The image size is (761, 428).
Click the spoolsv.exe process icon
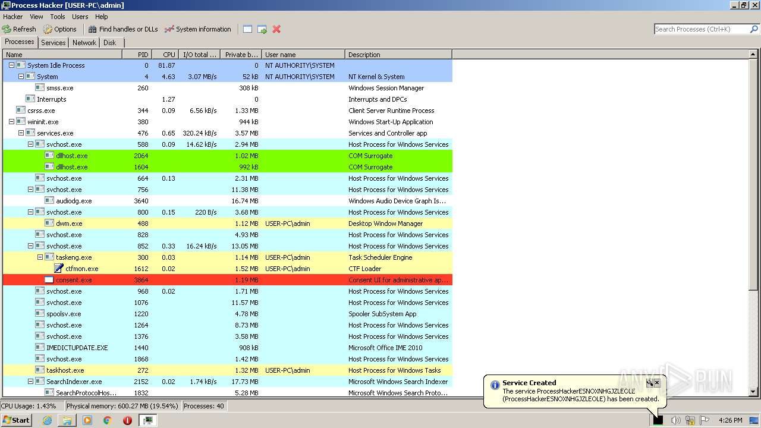coord(40,314)
